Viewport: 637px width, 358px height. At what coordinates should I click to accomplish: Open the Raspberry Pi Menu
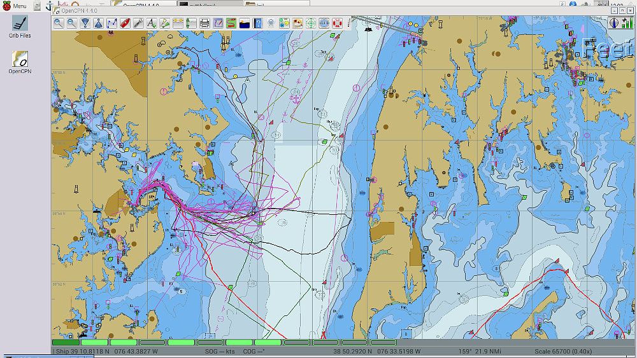click(14, 6)
